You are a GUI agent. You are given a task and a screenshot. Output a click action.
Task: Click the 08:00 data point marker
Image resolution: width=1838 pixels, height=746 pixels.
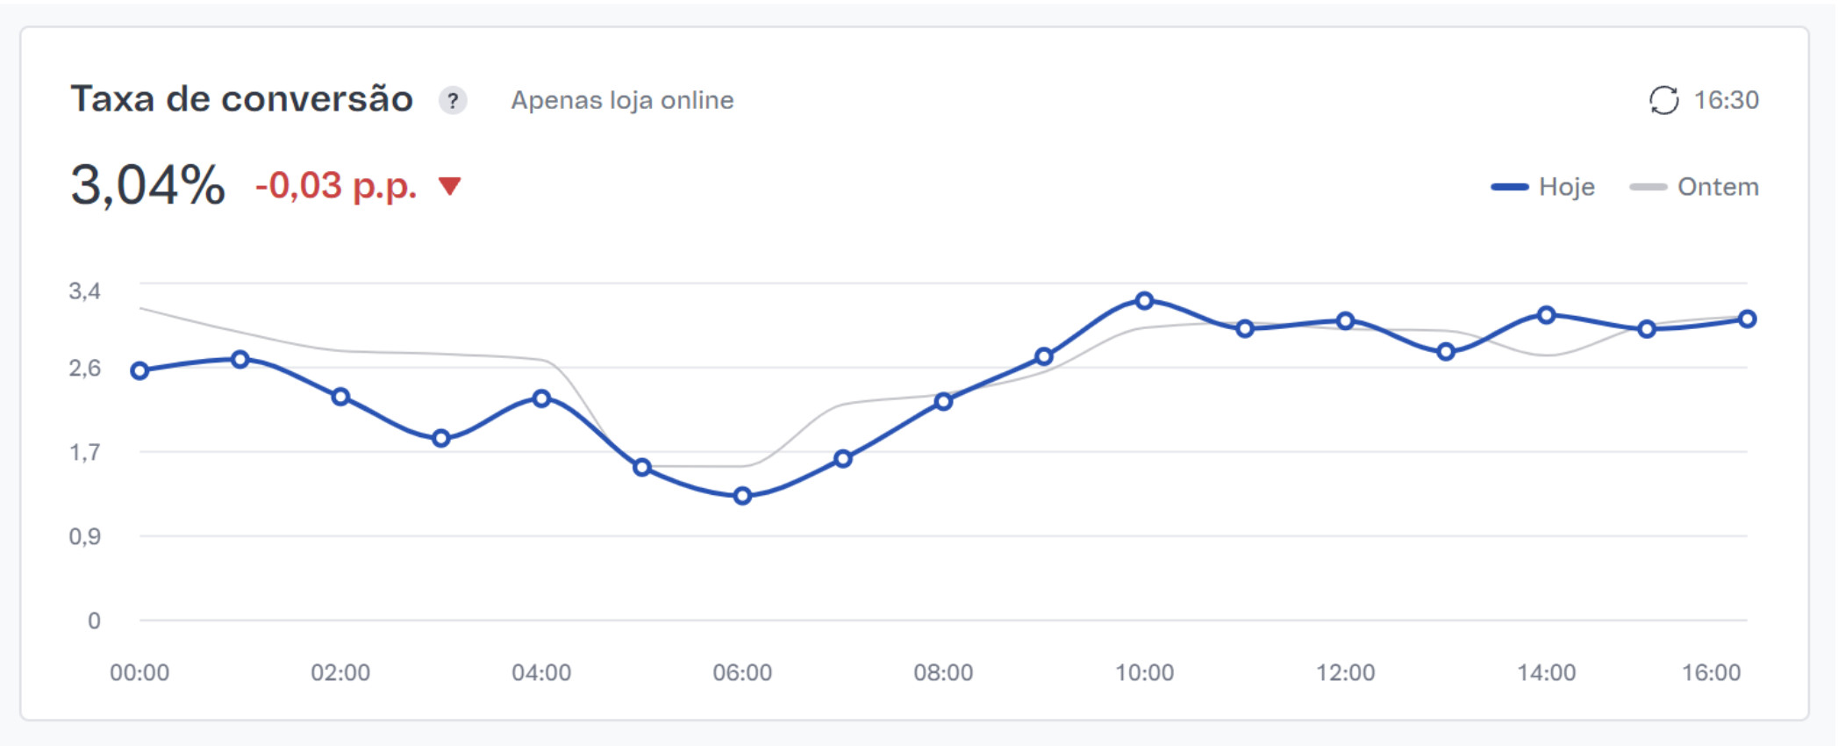(943, 402)
